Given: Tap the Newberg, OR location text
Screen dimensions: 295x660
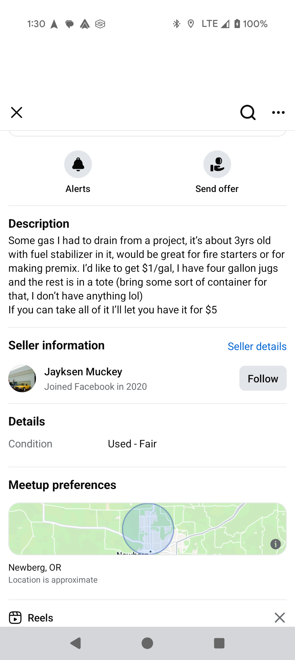Looking at the screenshot, I should click(35, 567).
